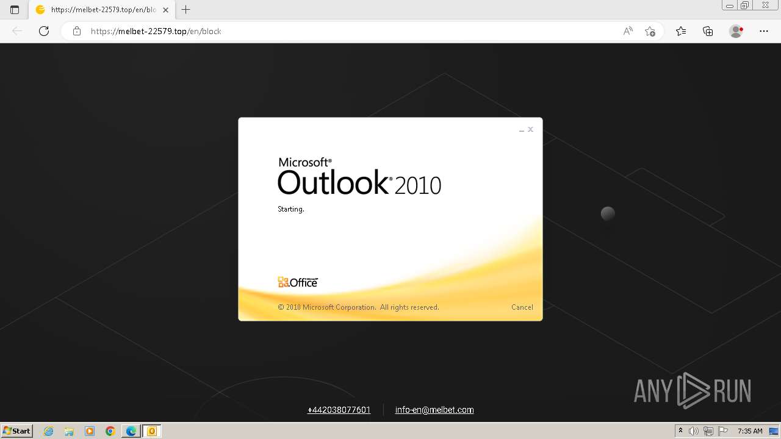
Task: Select the melbet-22579.top browser tab
Action: (102, 10)
